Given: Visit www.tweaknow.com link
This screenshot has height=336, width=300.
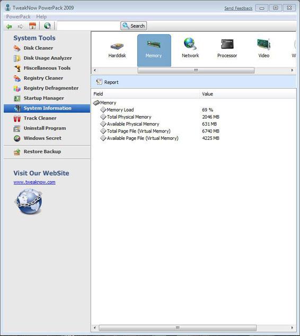Looking at the screenshot, I should click(x=34, y=182).
